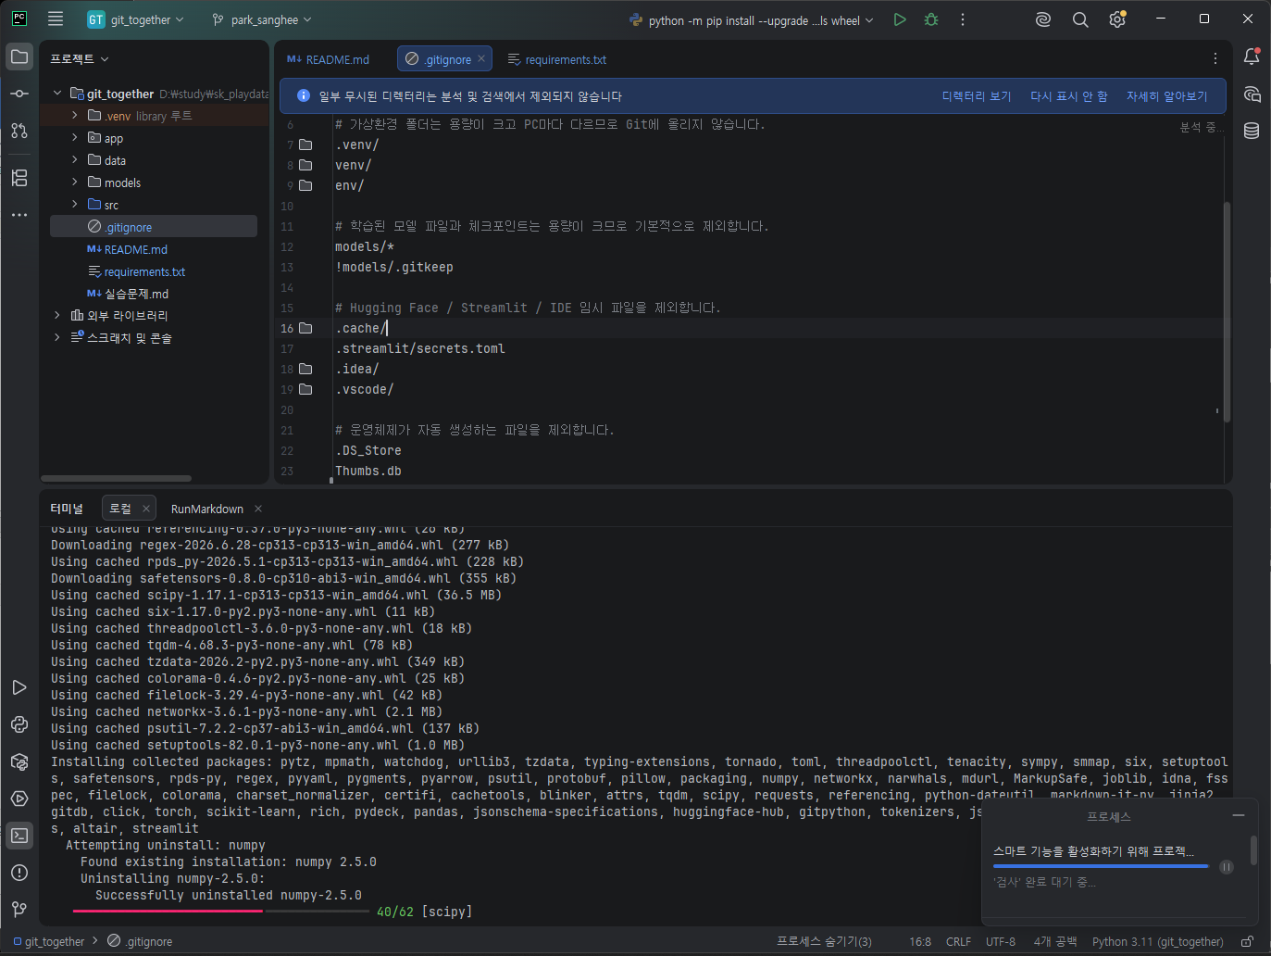The image size is (1271, 956).
Task: Expand the External Libraries node
Action: [57, 315]
